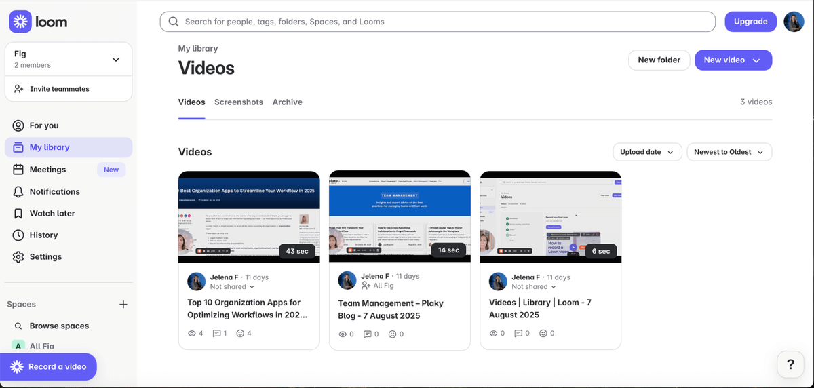Image resolution: width=814 pixels, height=388 pixels.
Task: Open the Fig workspace switcher chevron
Action: click(116, 60)
